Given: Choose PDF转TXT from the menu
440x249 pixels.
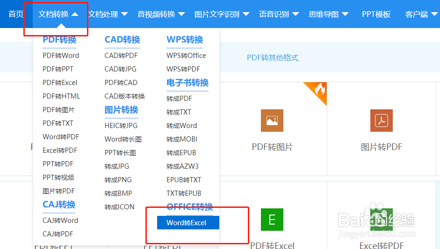Looking at the screenshot, I should (58, 123).
